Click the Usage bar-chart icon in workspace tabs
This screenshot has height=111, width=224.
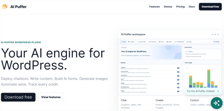[x=187, y=42]
